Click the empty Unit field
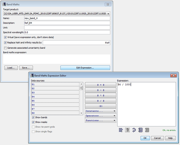The width and height of the screenshot is (180, 145). [x=67, y=28]
